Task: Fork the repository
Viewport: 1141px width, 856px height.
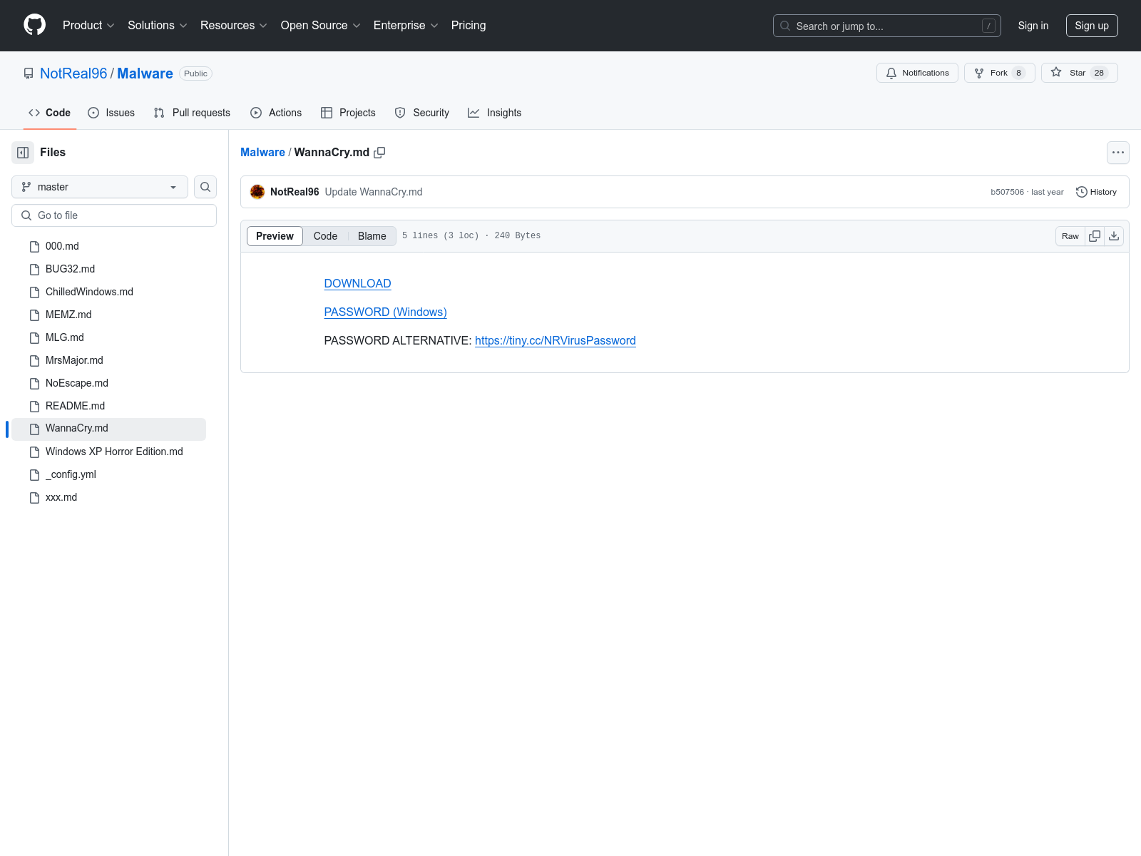Action: (999, 73)
